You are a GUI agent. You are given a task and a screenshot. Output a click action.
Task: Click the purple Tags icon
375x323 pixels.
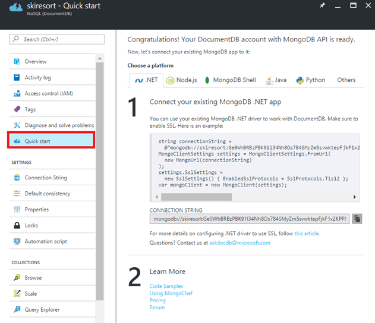(17, 109)
